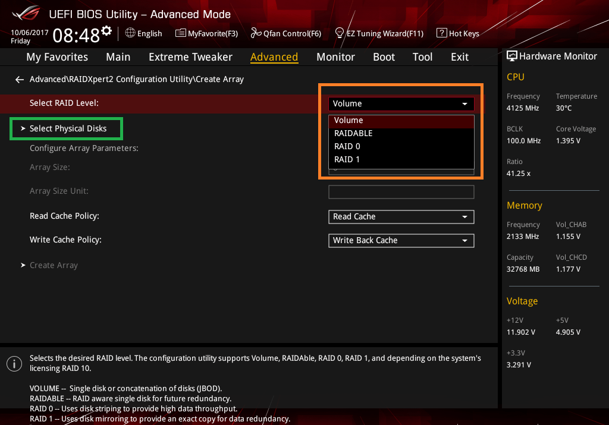
Task: Open the Boot tab
Action: click(x=384, y=57)
